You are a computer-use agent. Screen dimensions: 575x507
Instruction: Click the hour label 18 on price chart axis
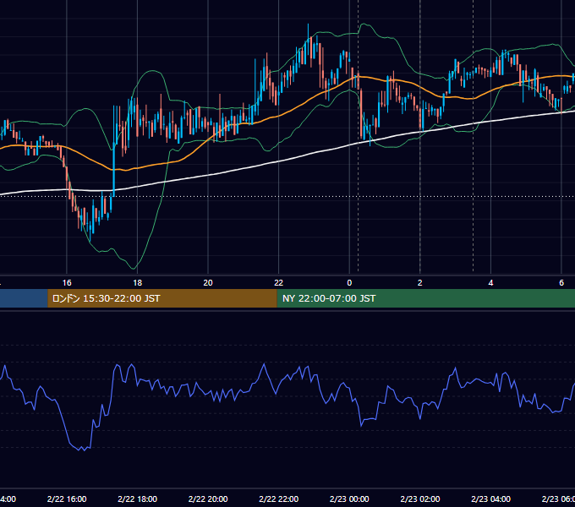(x=138, y=283)
